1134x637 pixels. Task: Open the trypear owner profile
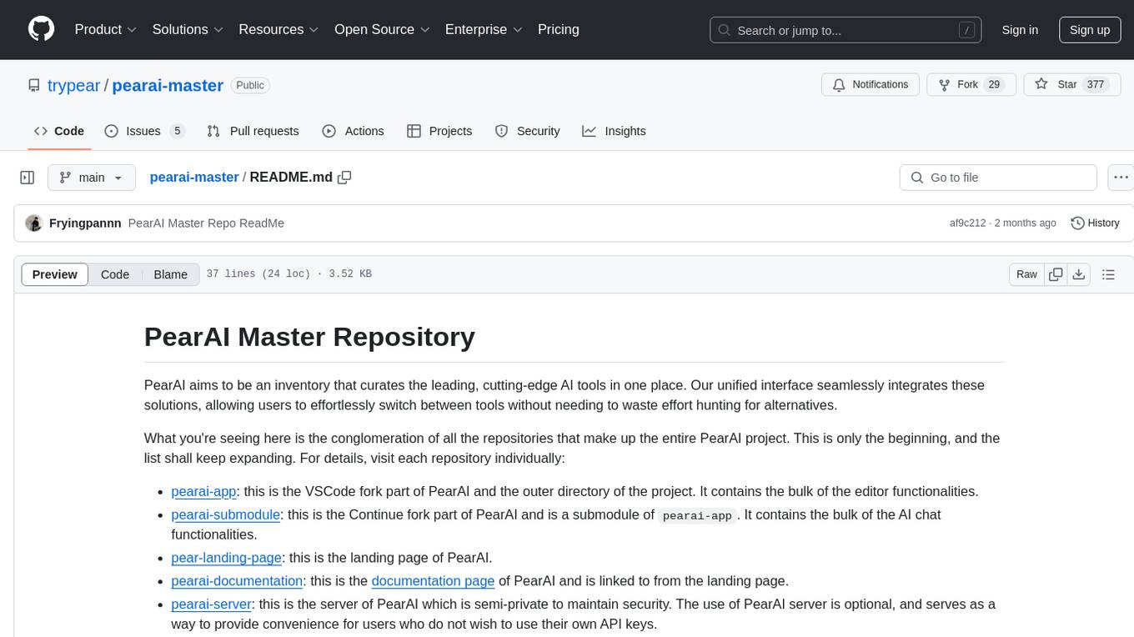pos(74,85)
